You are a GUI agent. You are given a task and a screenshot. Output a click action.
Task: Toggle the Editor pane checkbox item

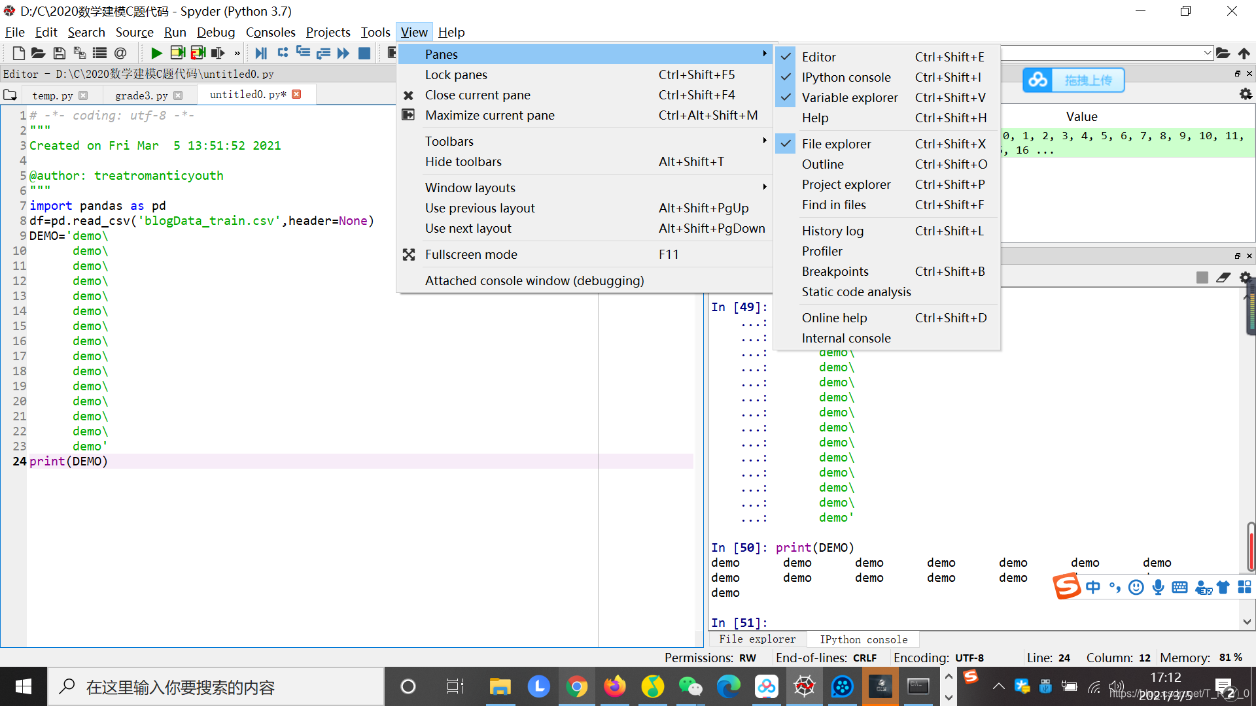click(886, 57)
